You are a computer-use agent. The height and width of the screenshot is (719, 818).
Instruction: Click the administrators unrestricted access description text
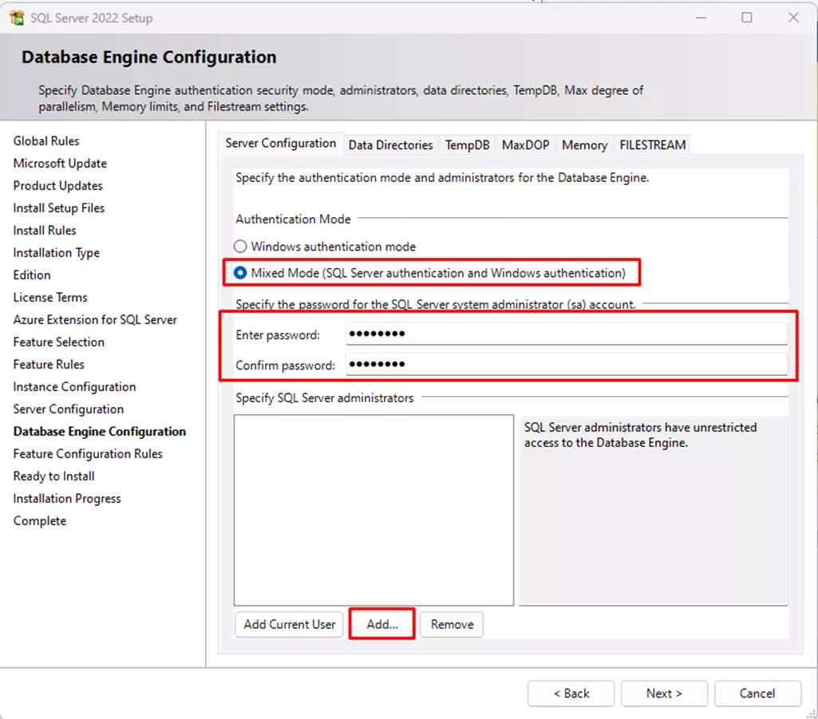(640, 435)
